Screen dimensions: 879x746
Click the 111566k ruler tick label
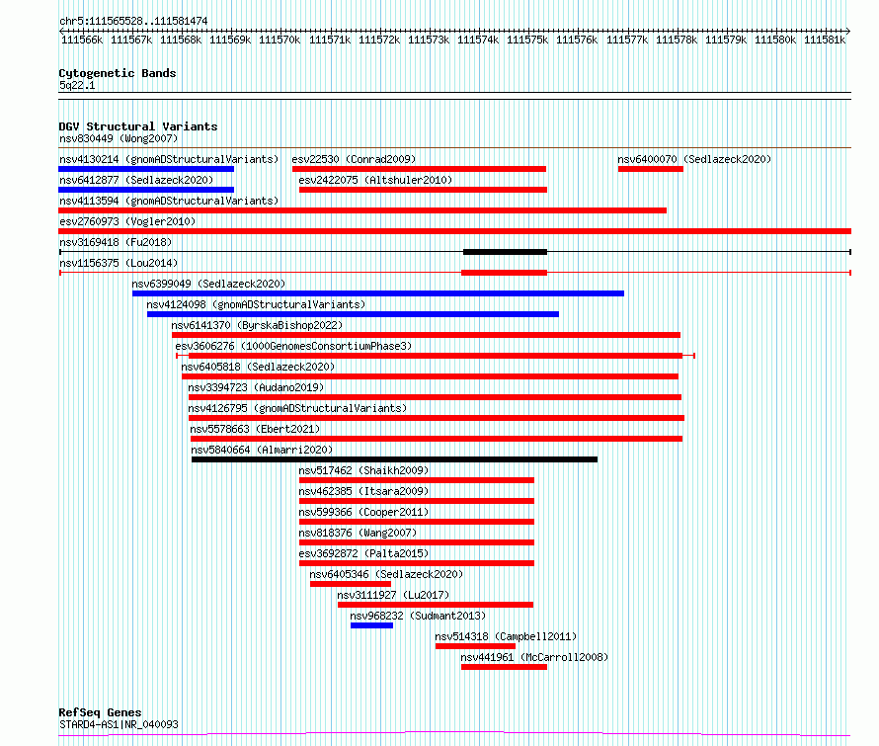[x=82, y=40]
